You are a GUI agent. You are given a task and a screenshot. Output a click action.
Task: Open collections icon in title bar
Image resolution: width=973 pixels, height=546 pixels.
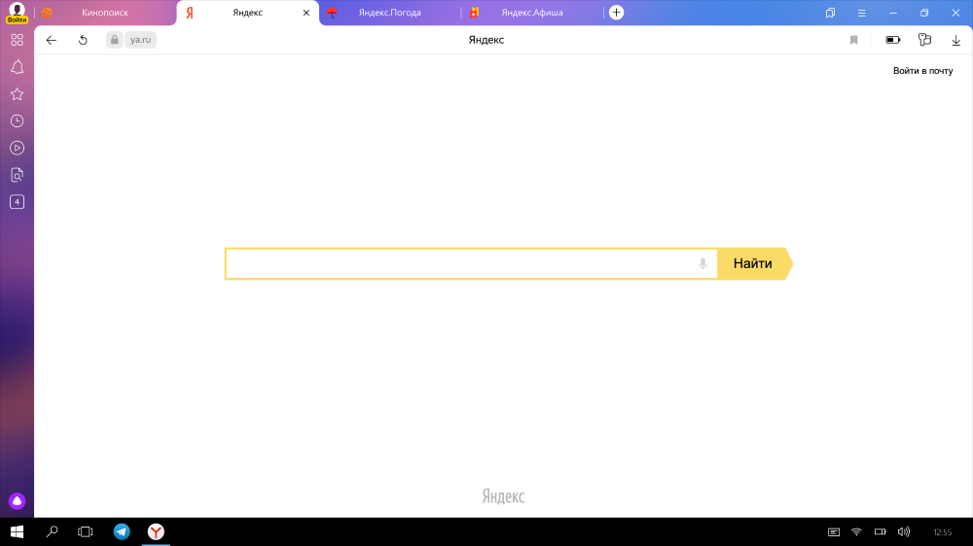click(830, 13)
